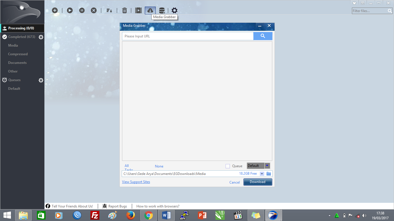The width and height of the screenshot is (394, 221).
Task: Pause the selected downloads
Action: (x=82, y=10)
